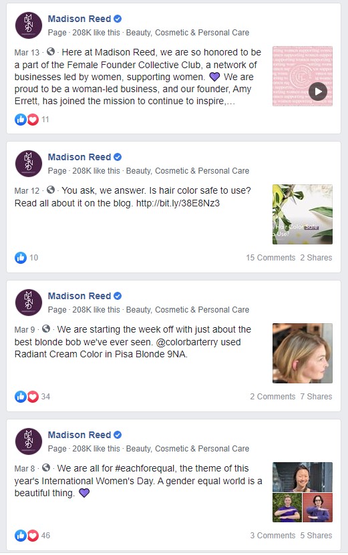Click the heart reaction icon on Mar 13 post
This screenshot has width=348, height=555.
(x=33, y=120)
